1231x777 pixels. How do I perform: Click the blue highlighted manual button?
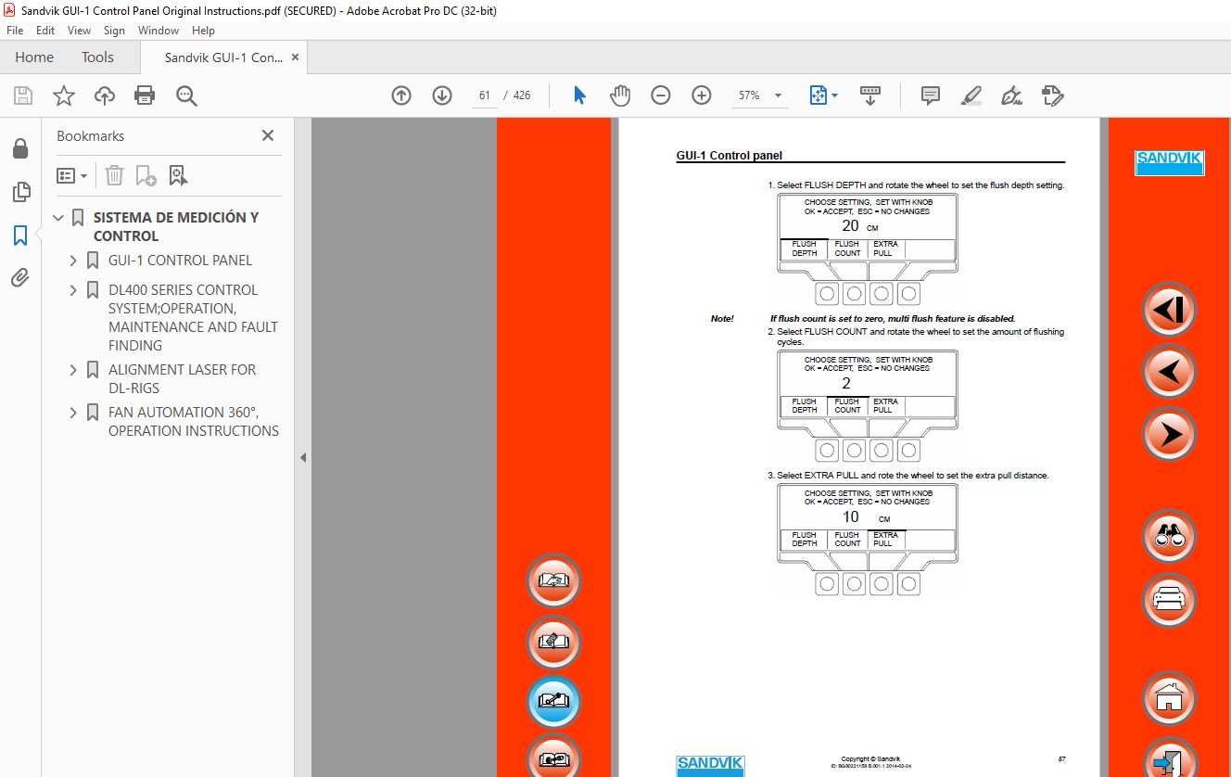coord(553,702)
